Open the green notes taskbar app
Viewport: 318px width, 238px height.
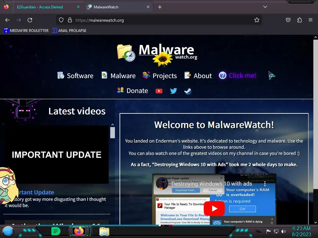pos(56,231)
